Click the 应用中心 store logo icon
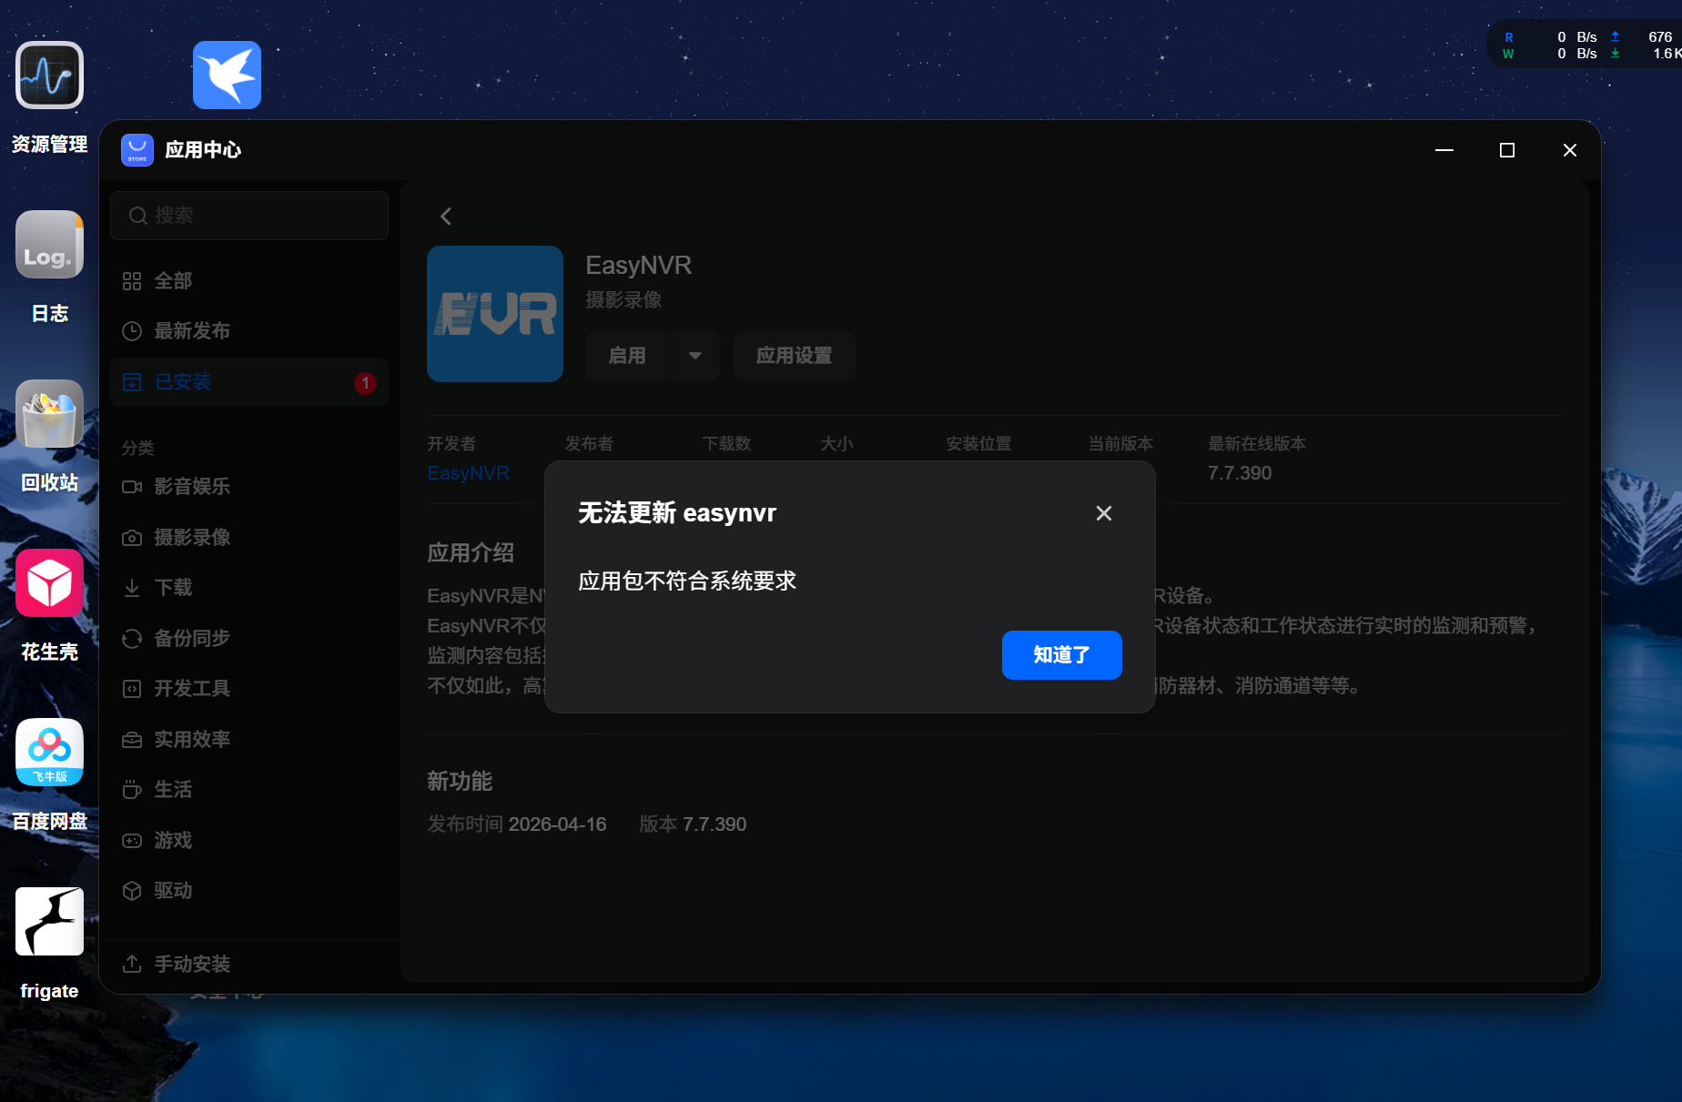The width and height of the screenshot is (1682, 1102). point(137,150)
